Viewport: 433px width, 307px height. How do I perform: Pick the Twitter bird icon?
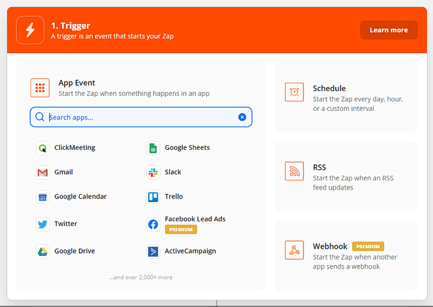click(x=43, y=224)
